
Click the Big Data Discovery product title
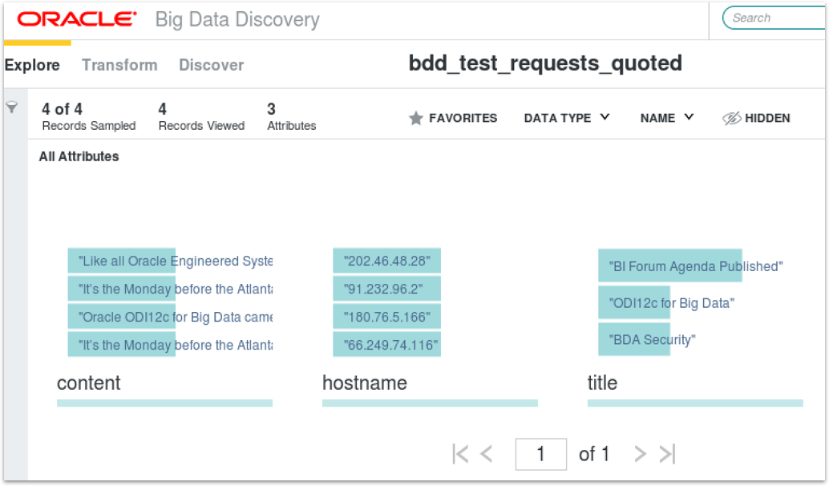237,19
